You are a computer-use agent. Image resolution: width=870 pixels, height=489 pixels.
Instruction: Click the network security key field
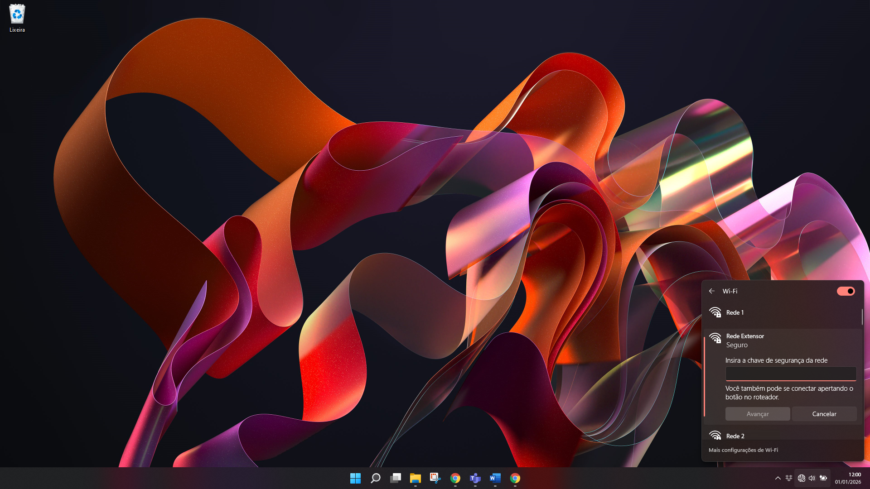coord(791,374)
